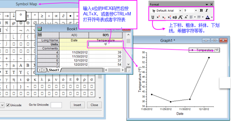Open the dropdown left of the Unicode checkbox
Screen dimensions: 231x122
pos(2,105)
